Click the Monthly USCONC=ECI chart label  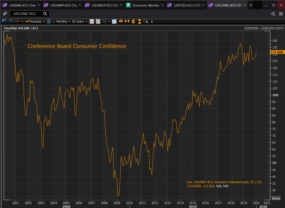[x=21, y=28]
